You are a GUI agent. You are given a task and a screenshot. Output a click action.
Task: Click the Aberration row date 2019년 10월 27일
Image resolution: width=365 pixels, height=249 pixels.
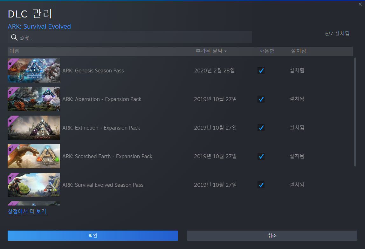click(x=215, y=99)
